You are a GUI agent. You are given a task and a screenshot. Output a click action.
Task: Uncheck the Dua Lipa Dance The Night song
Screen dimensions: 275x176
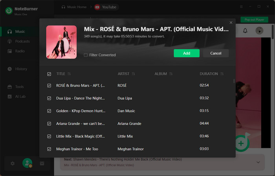point(49,98)
